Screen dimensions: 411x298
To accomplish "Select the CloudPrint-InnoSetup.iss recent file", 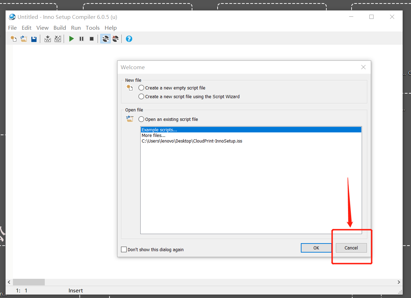I will coord(251,141).
